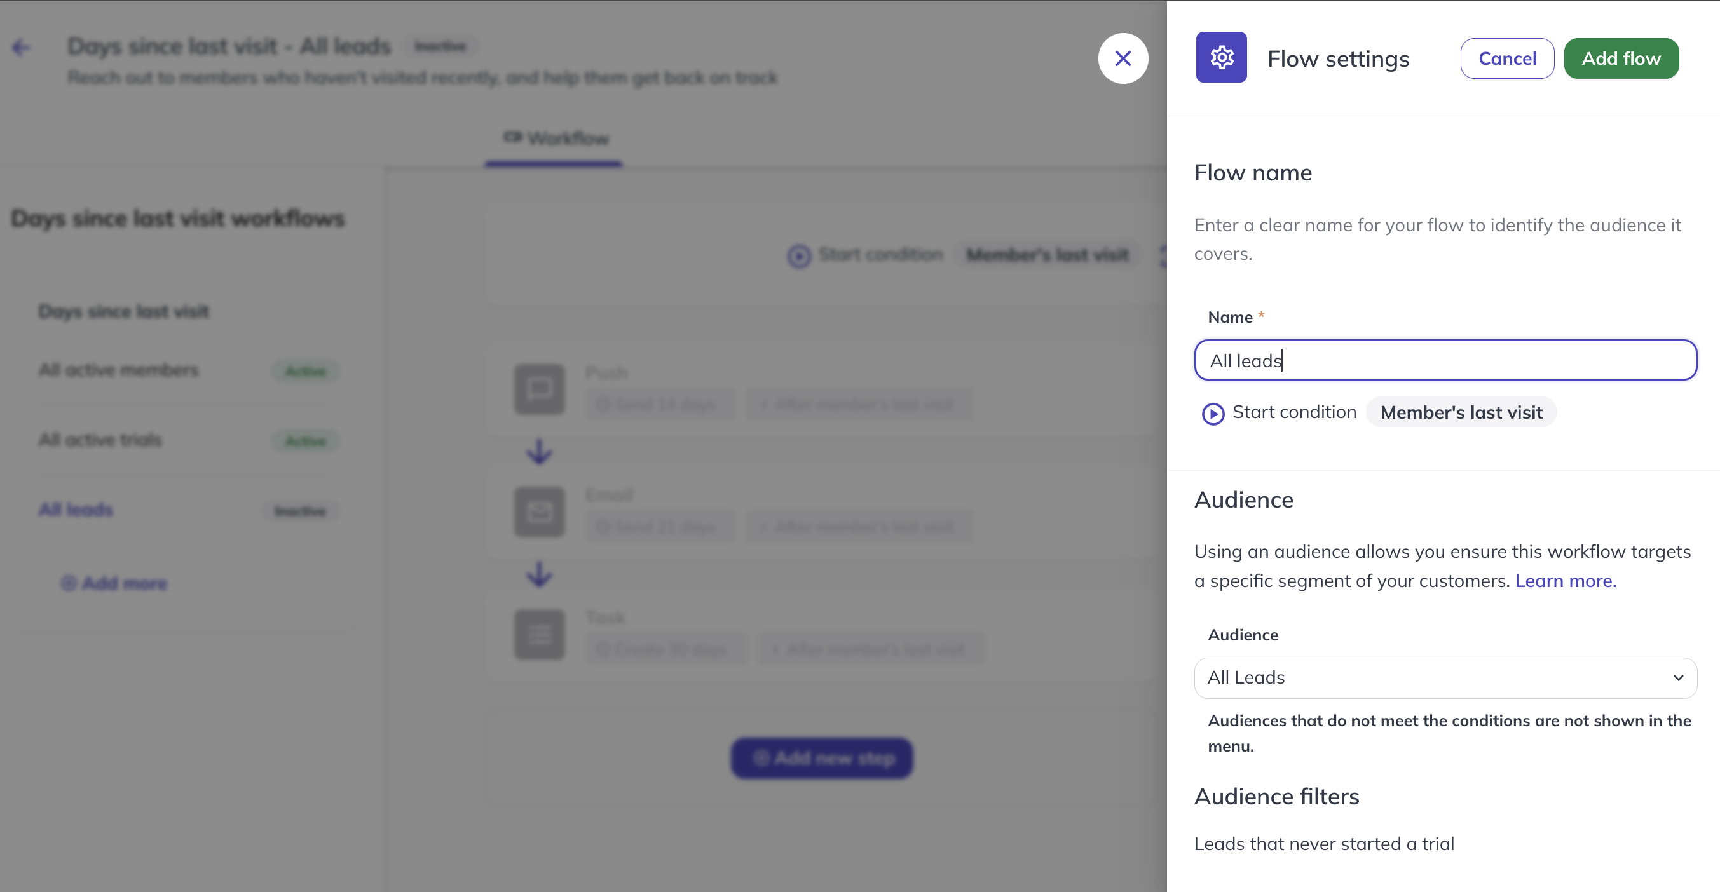This screenshot has width=1720, height=892.
Task: Click the Member's last visit chip
Action: pyautogui.click(x=1461, y=412)
